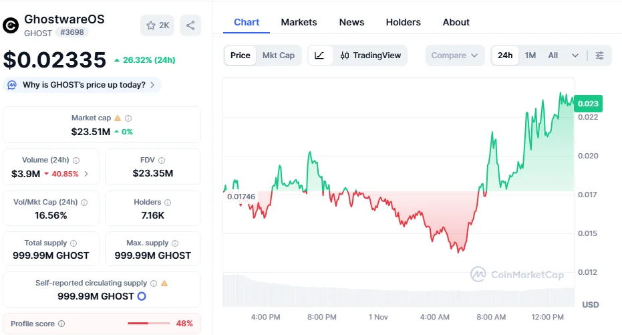Click the info icon next to Holders
The height and width of the screenshot is (335, 622).
pyautogui.click(x=167, y=203)
